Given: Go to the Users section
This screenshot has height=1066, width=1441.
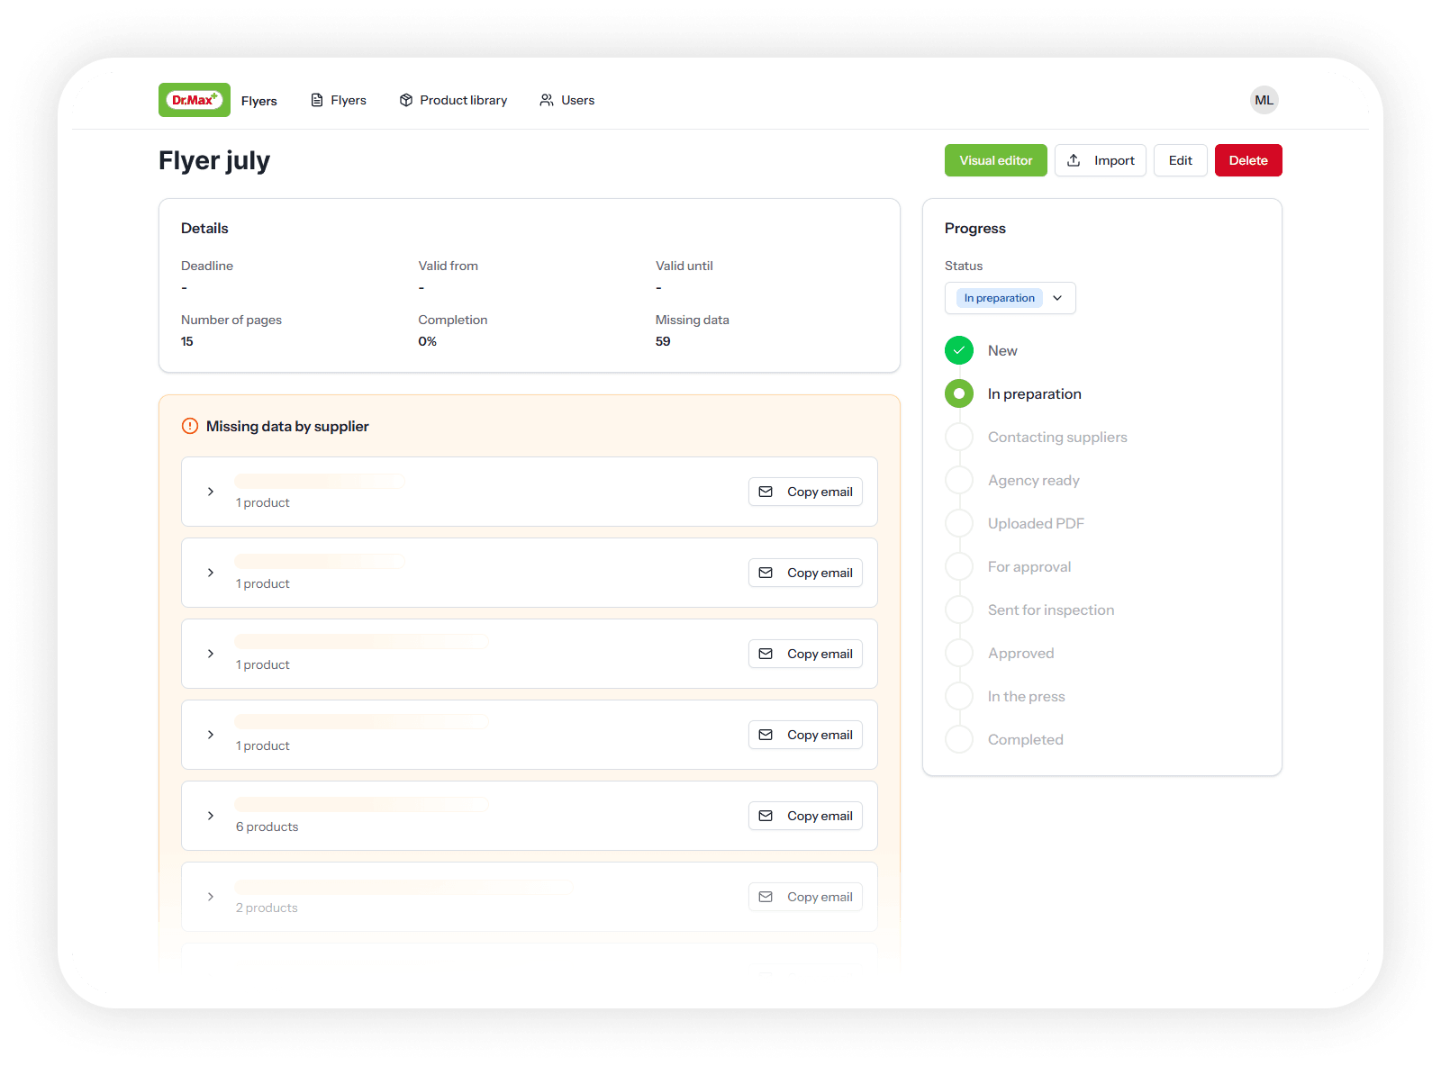Looking at the screenshot, I should pos(567,100).
